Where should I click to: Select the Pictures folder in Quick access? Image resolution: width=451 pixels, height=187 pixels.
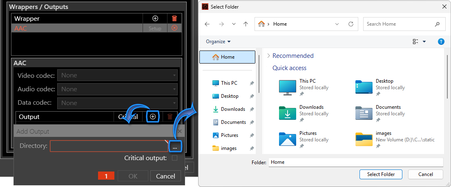304,140
